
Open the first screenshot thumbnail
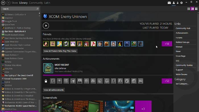click(58, 106)
